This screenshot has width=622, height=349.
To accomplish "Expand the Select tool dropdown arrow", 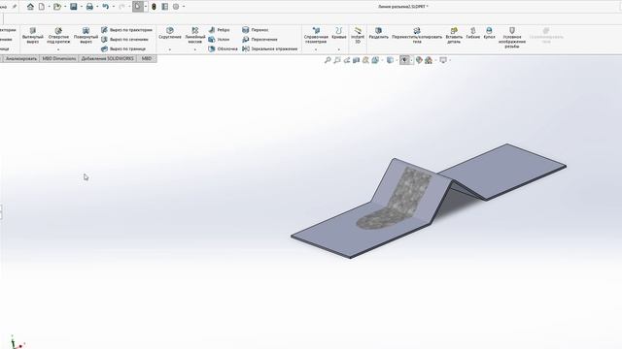I will (146, 7).
